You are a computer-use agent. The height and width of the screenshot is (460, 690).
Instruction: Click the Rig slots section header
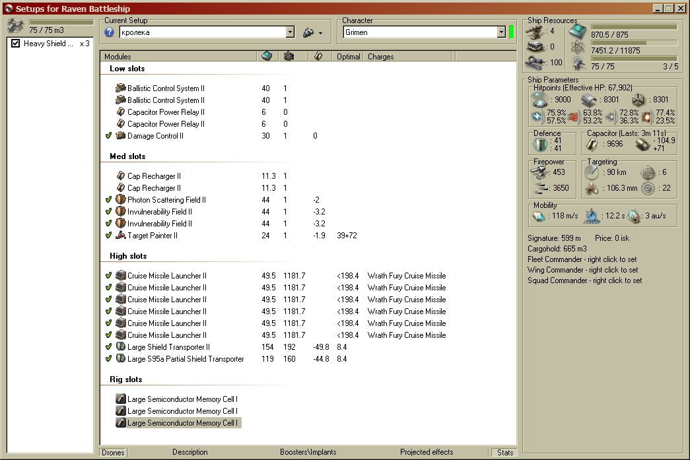pos(126,379)
